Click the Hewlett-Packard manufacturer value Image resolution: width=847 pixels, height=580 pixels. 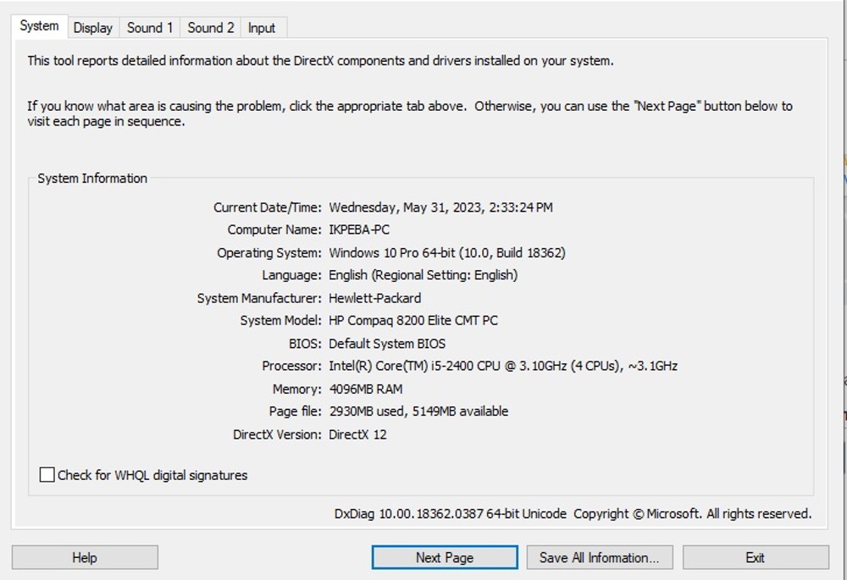click(x=374, y=298)
